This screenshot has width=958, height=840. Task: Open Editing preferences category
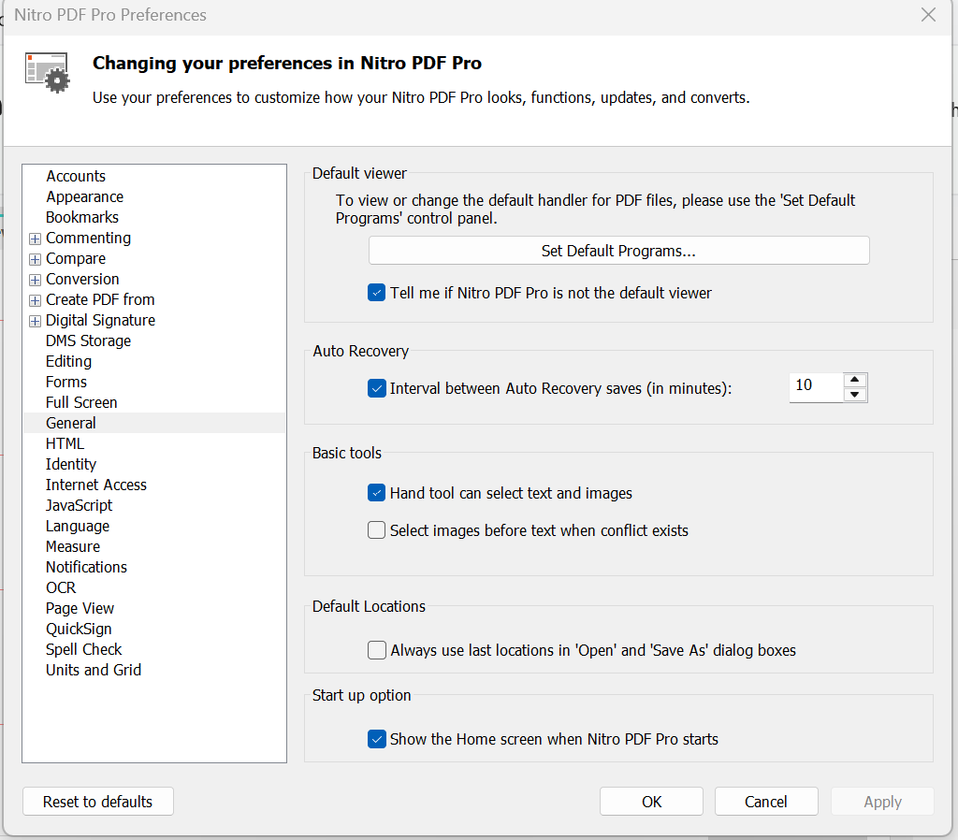pyautogui.click(x=69, y=362)
